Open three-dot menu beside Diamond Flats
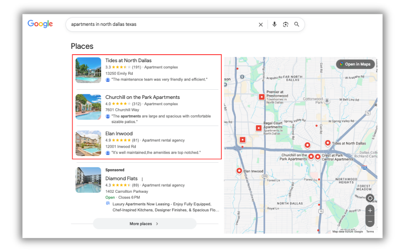This screenshot has height=252, width=405. pos(142,179)
